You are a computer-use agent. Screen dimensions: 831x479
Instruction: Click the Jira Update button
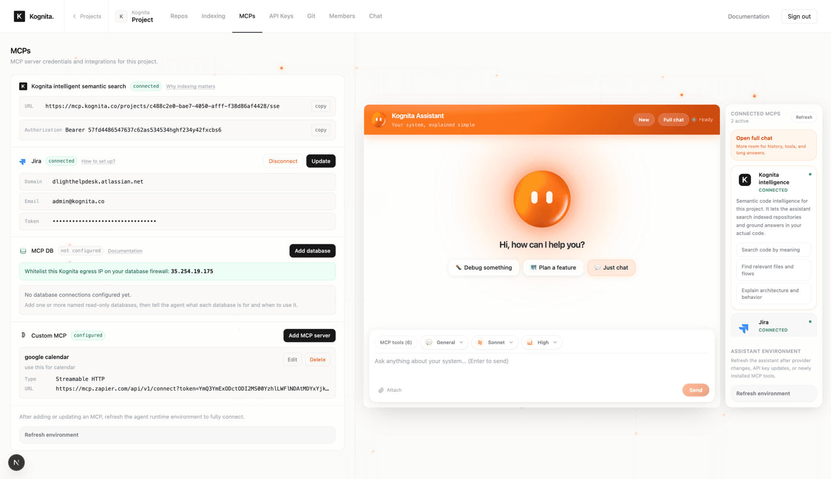321,161
